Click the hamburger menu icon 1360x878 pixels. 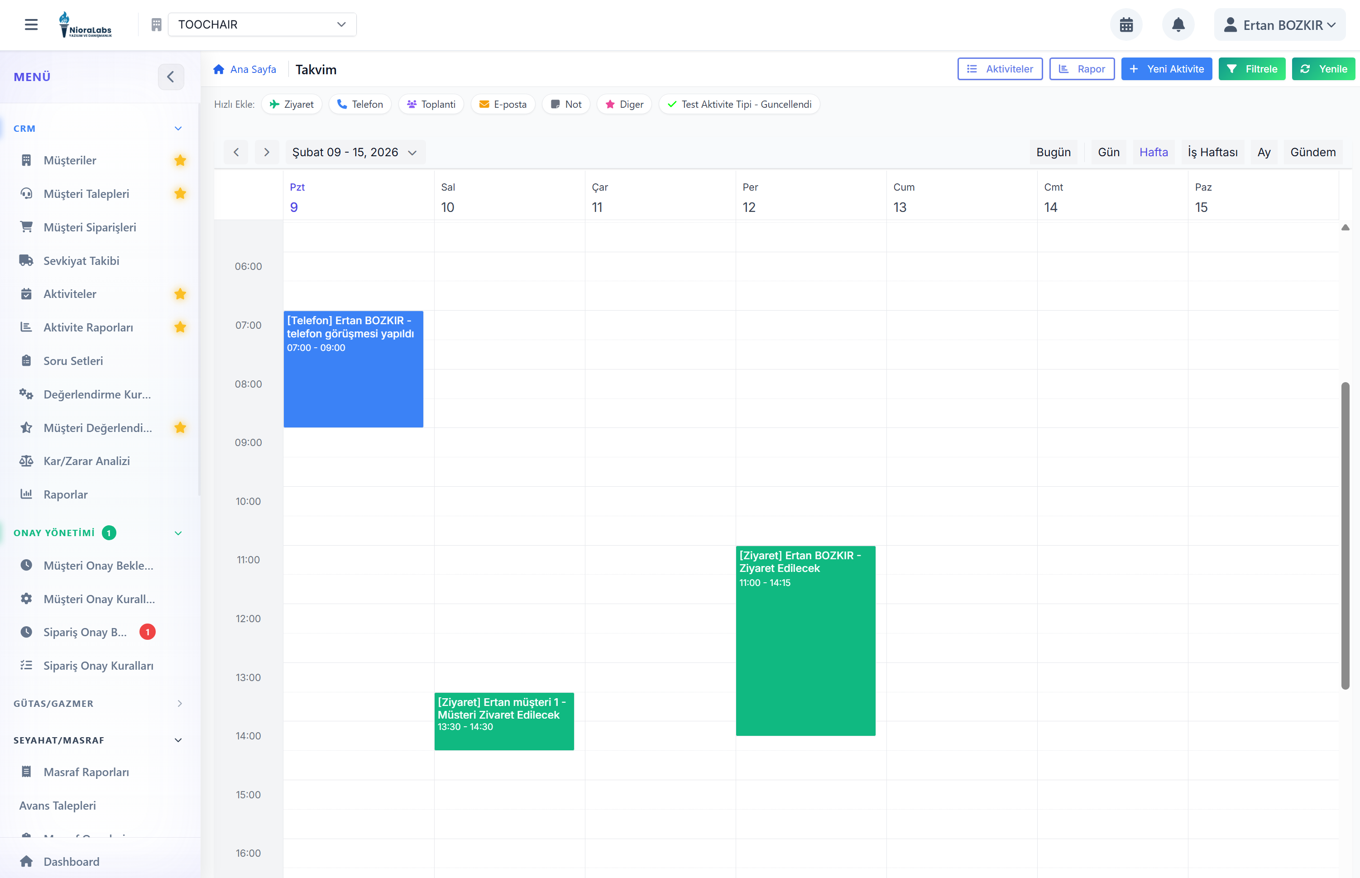point(31,24)
